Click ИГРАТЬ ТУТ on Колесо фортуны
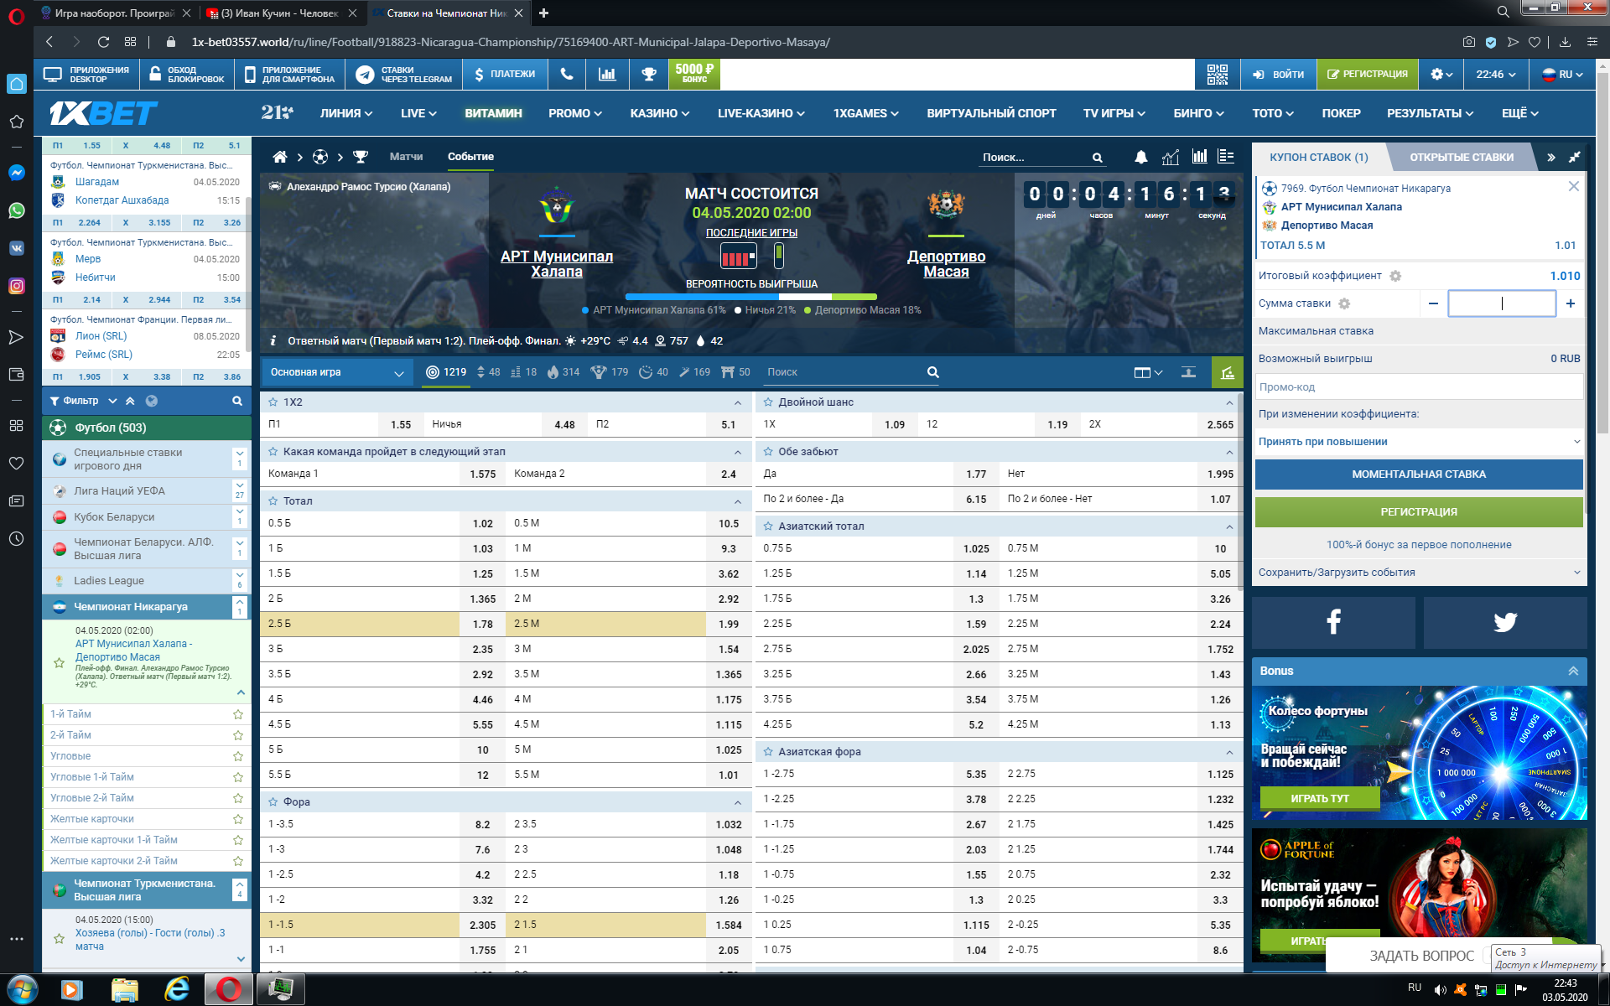Image resolution: width=1610 pixels, height=1006 pixels. click(x=1320, y=798)
